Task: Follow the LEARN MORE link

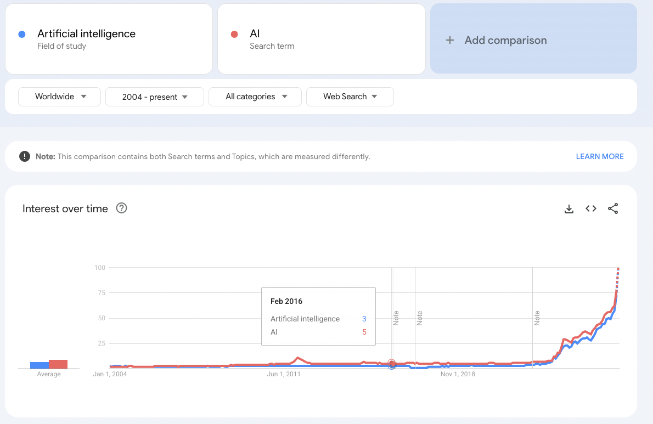Action: point(599,156)
